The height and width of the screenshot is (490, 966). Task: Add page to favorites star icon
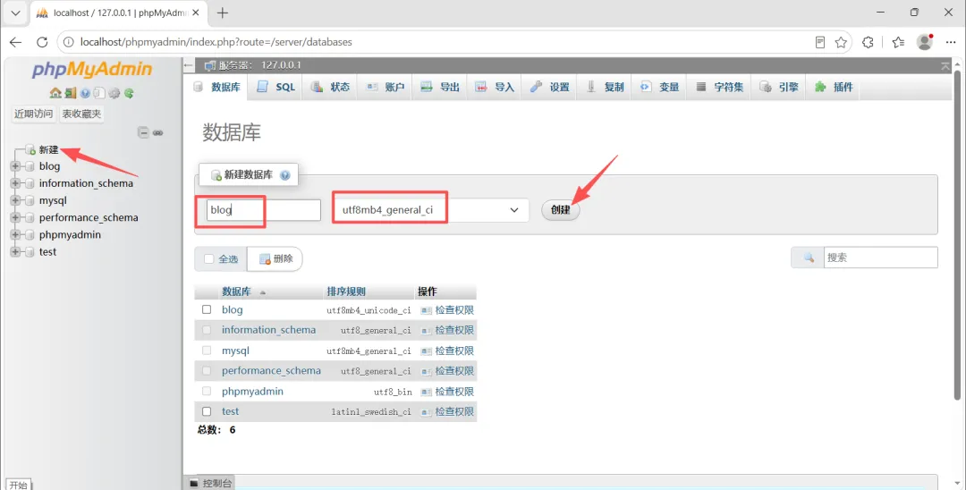pos(841,42)
